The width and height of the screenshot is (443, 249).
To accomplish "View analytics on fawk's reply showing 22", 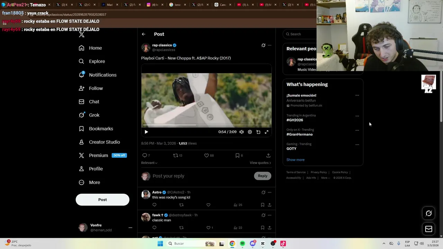I will (238, 228).
